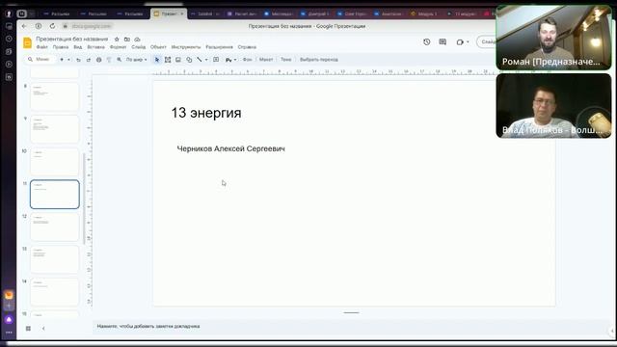The image size is (617, 347).
Task: Open the Инструменты menu
Action: tap(186, 47)
